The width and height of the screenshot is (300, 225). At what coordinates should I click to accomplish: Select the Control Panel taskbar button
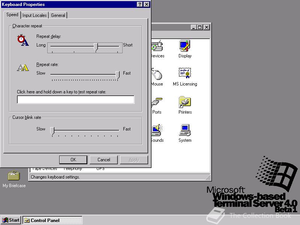[x=52, y=220]
